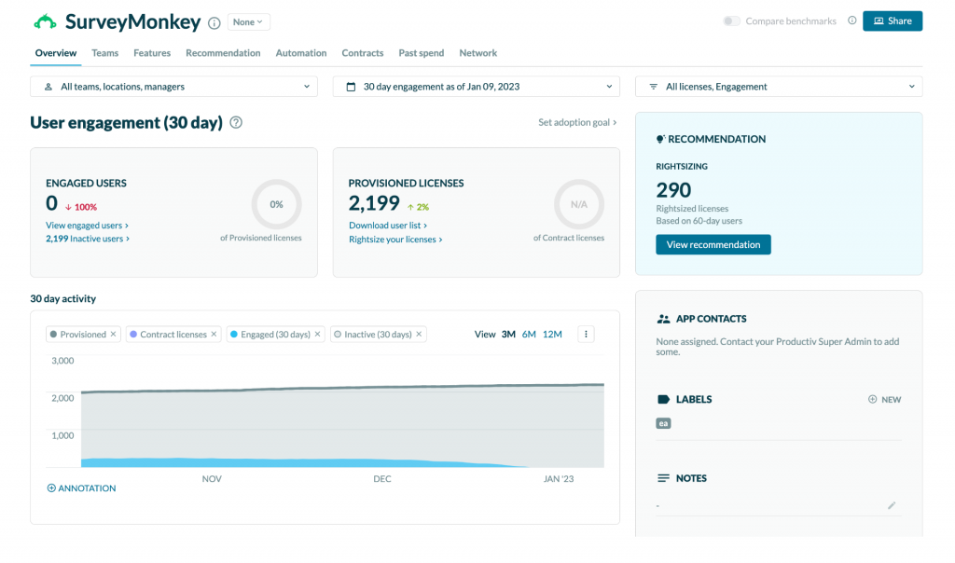Click the Contract licenses purple color dot

pos(133,334)
